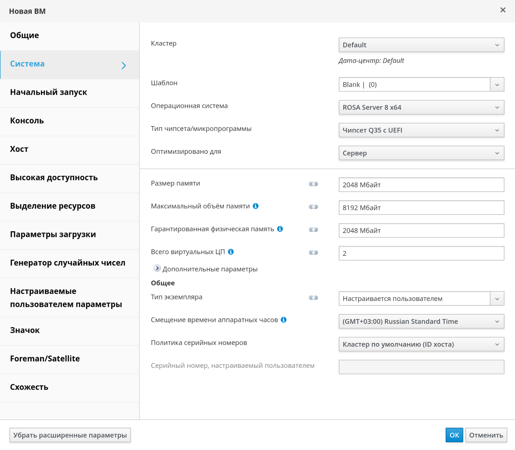Click the chain link icon for Тип экземпляра
The image size is (515, 450).
pos(313,297)
